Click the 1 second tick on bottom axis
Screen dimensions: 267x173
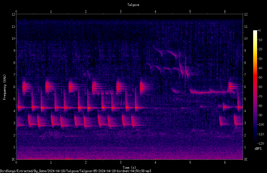click(x=51, y=163)
